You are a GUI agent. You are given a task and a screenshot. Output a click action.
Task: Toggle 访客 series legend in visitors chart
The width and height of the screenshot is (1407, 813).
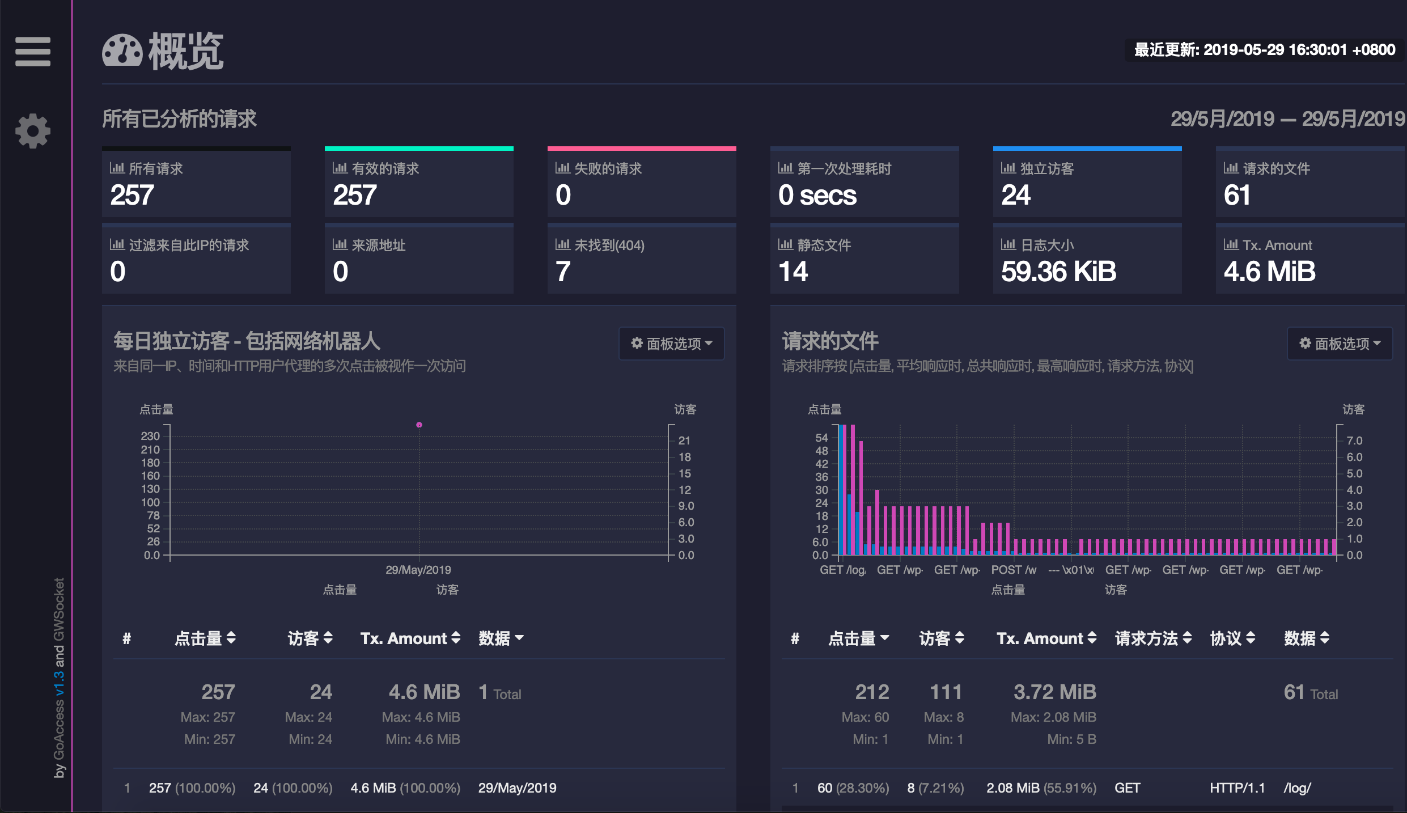point(447,590)
